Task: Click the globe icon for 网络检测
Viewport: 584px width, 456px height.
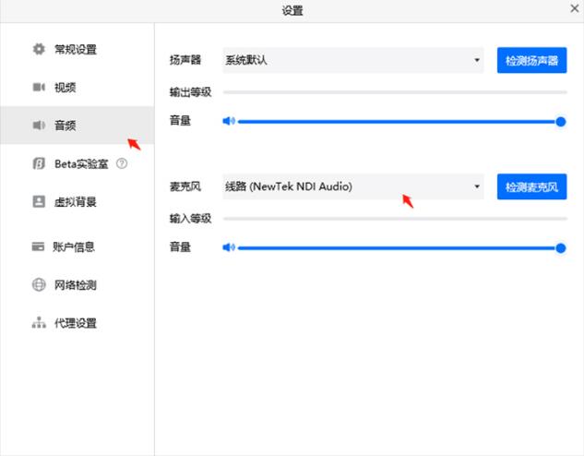Action: point(39,285)
